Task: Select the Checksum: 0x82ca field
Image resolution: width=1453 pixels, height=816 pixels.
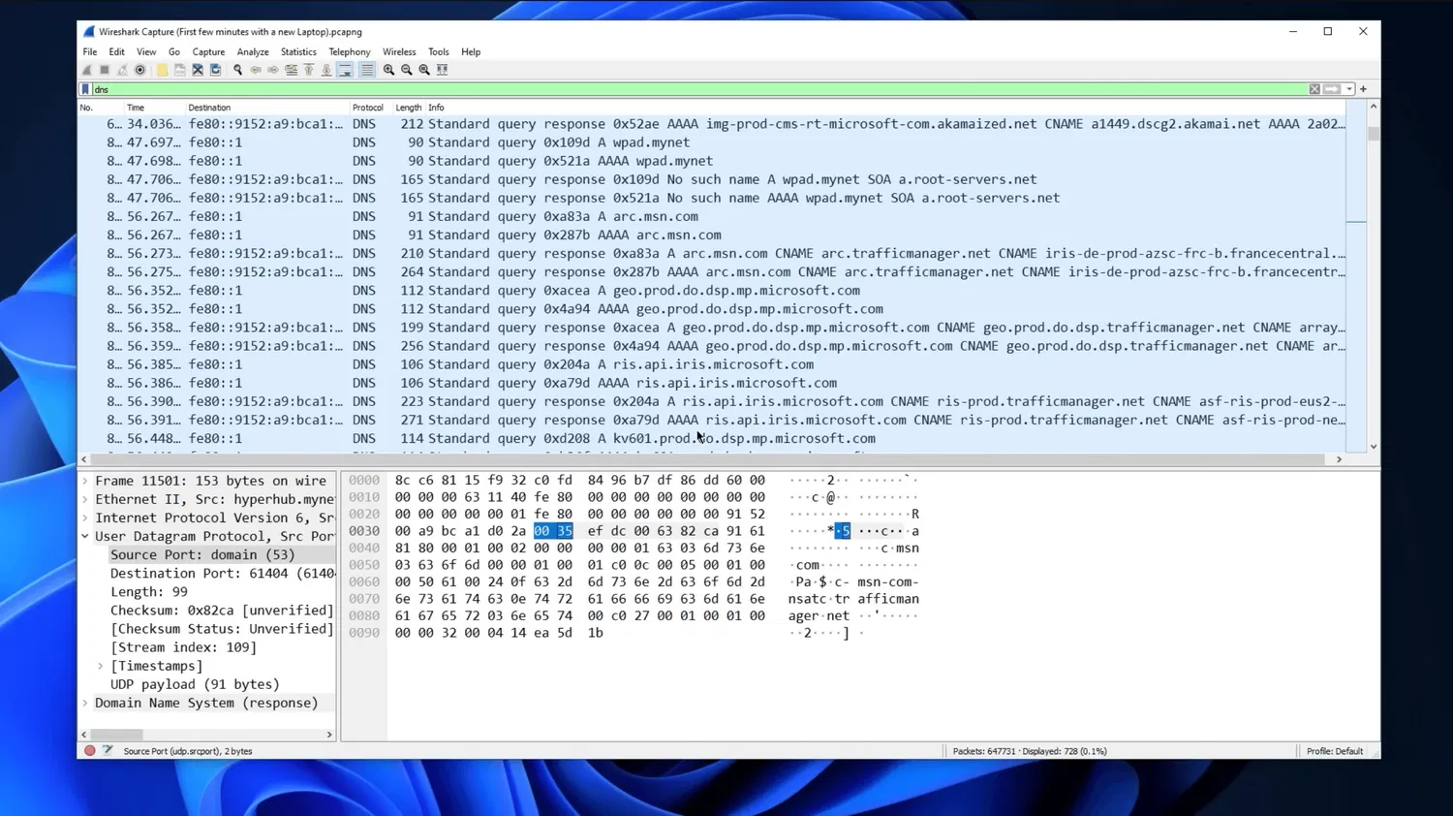Action: click(x=222, y=611)
